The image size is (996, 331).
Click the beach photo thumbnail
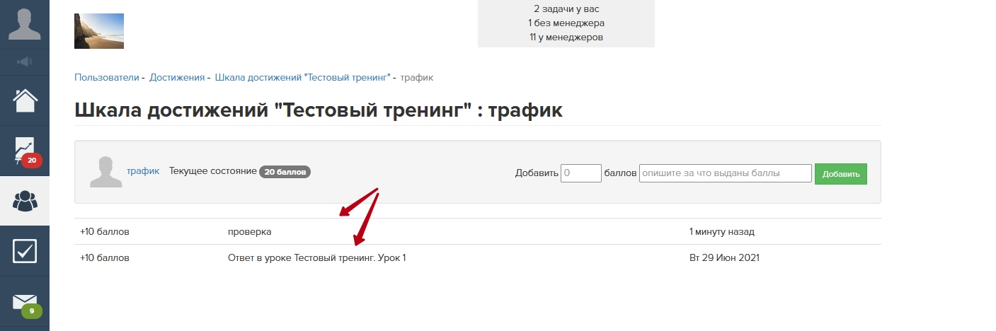point(99,31)
